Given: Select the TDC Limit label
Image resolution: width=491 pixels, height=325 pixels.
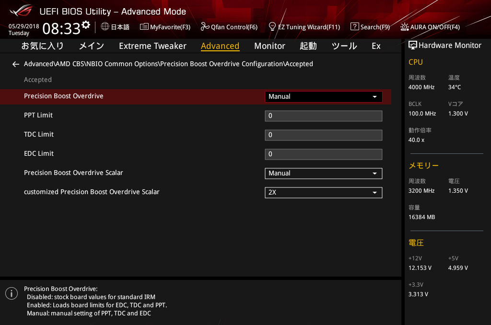Looking at the screenshot, I should [39, 134].
